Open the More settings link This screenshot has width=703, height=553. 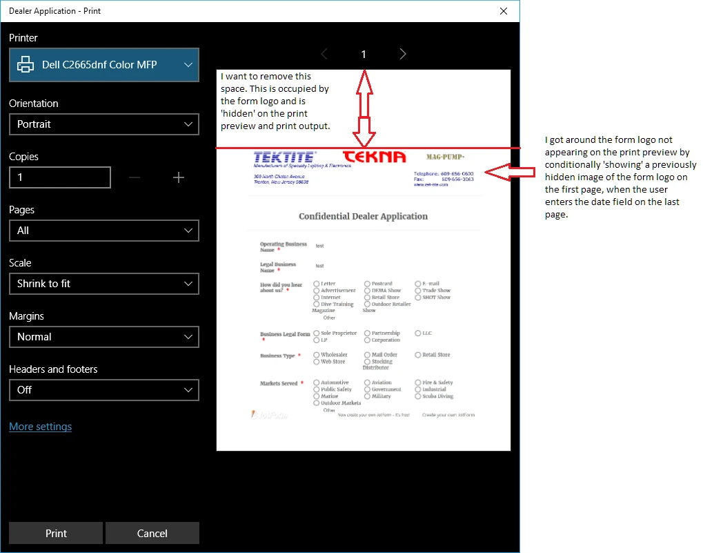40,426
